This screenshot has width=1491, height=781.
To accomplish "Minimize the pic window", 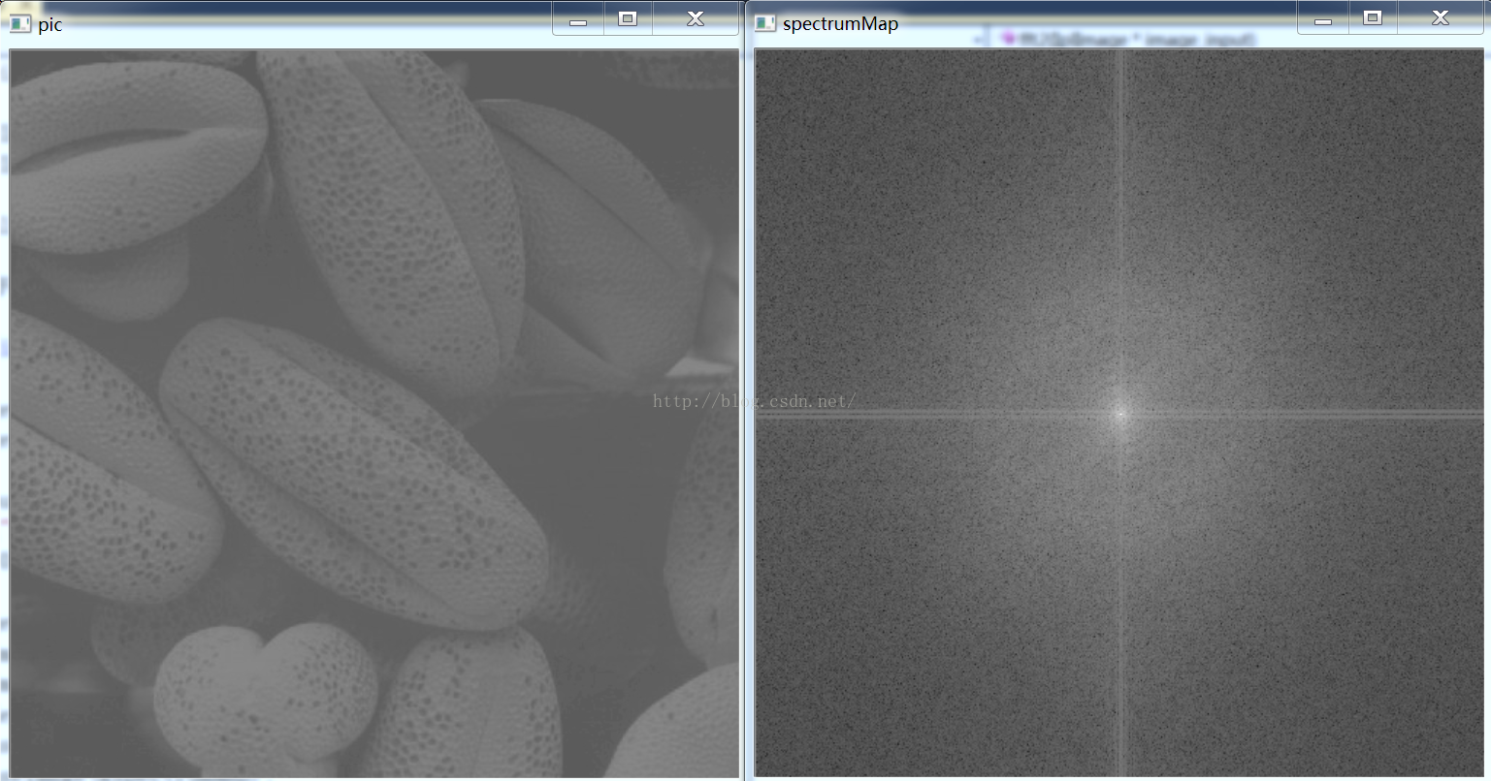I will pos(578,18).
